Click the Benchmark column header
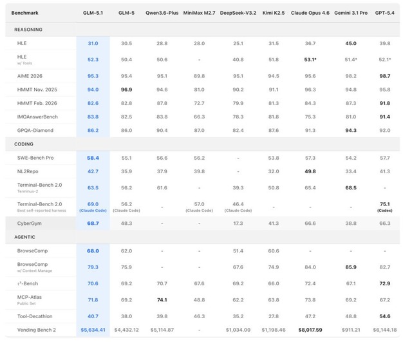 point(25,12)
